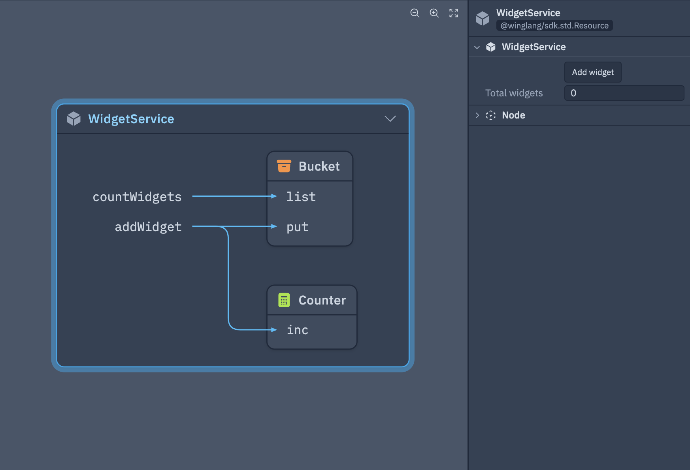Select the put operation in Bucket

[x=297, y=227]
